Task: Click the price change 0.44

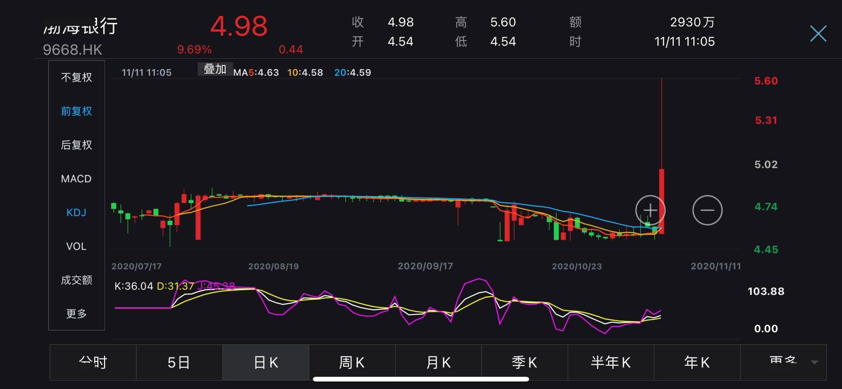Action: pyautogui.click(x=291, y=49)
